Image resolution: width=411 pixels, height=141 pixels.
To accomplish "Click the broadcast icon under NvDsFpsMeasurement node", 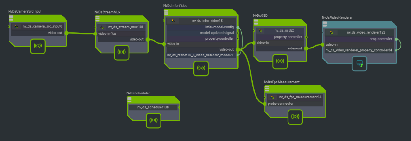I will tap(295, 117).
